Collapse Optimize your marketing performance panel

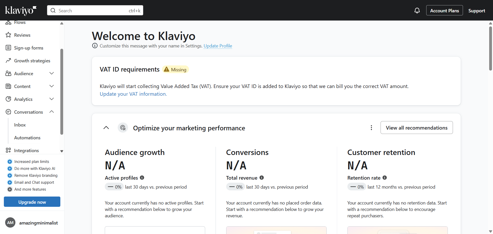pyautogui.click(x=106, y=128)
